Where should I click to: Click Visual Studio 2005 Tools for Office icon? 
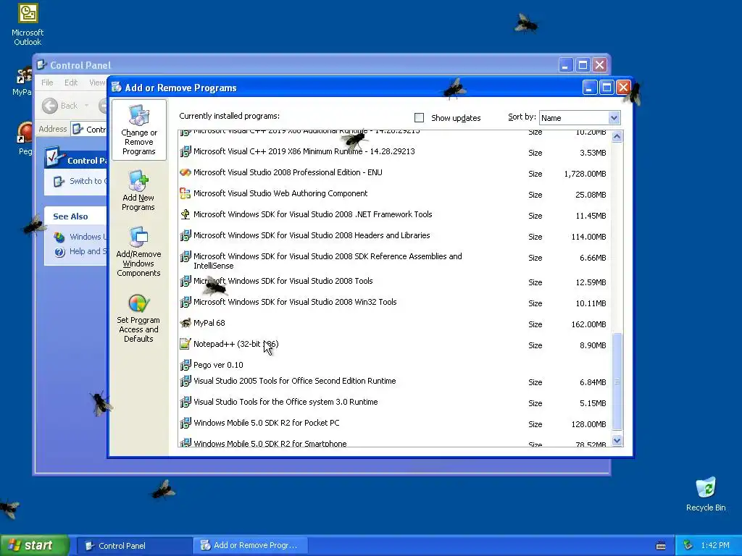tap(185, 381)
